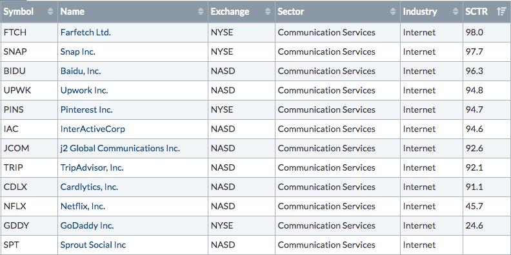Open j2 Global Communications Inc. link
The image size is (511, 255).
click(x=120, y=148)
